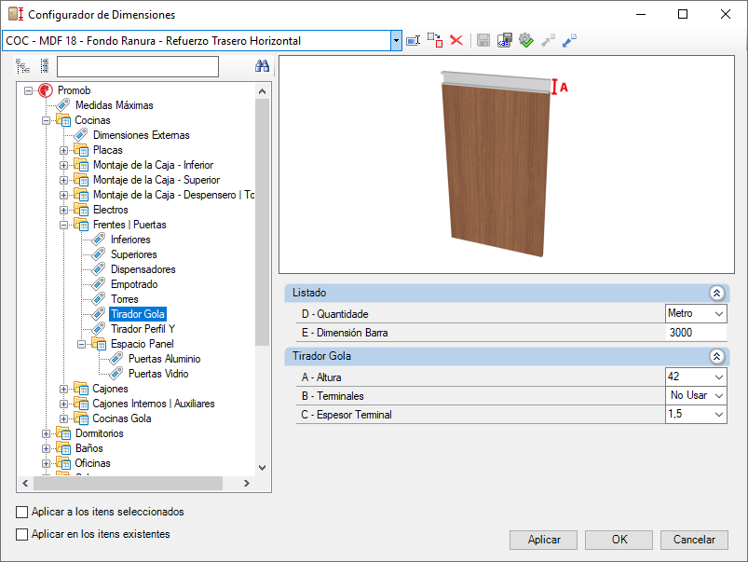Click the tag icon next to Superiores
The height and width of the screenshot is (562, 748).
click(98, 254)
